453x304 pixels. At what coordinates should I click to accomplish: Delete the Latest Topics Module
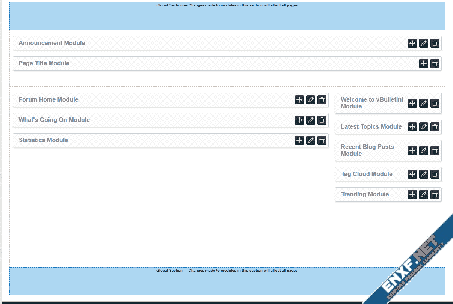[x=435, y=127]
